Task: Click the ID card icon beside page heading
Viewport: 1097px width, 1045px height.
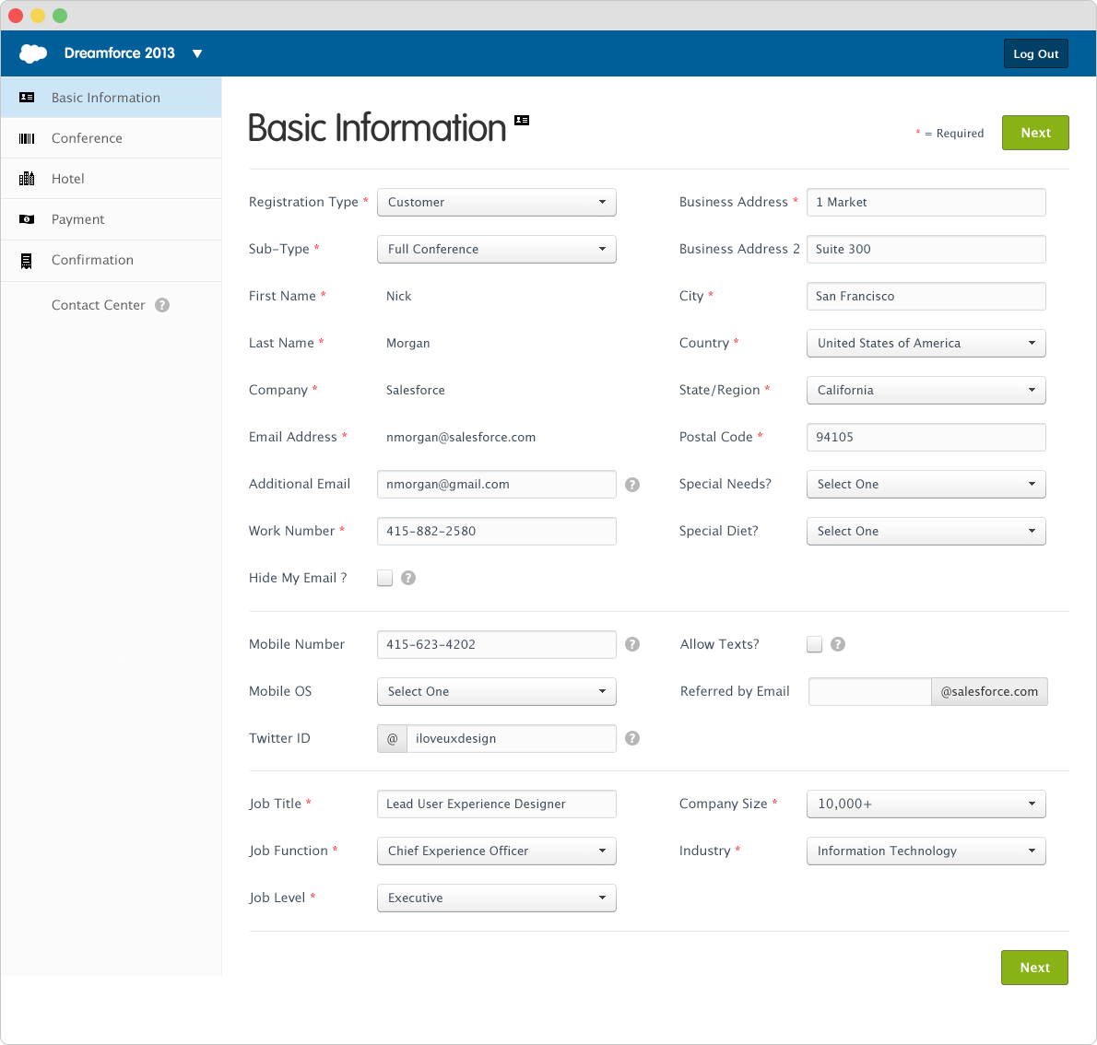Action: (x=522, y=121)
